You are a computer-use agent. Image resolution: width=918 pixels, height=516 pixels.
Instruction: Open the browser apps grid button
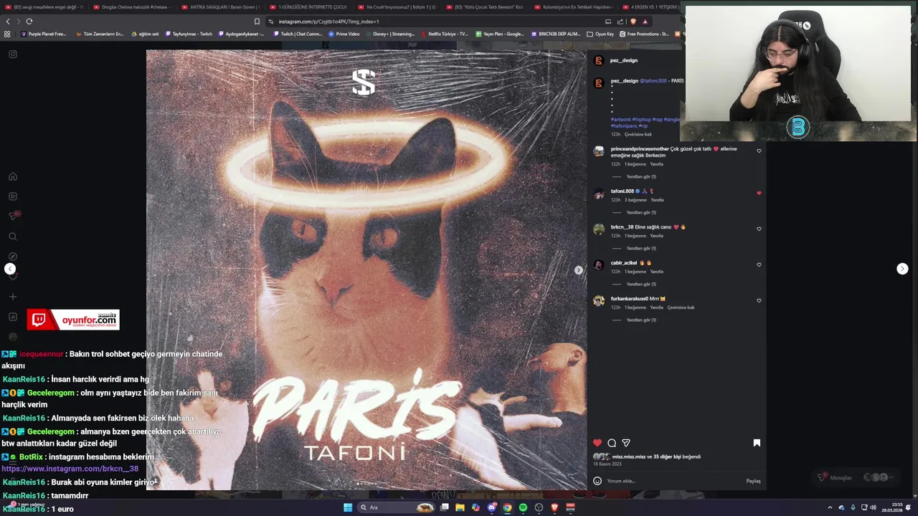pos(7,34)
